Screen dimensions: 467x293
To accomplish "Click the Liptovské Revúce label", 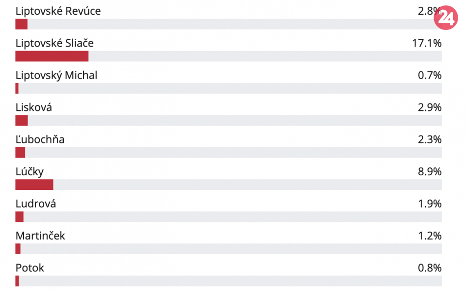I will (x=58, y=11).
